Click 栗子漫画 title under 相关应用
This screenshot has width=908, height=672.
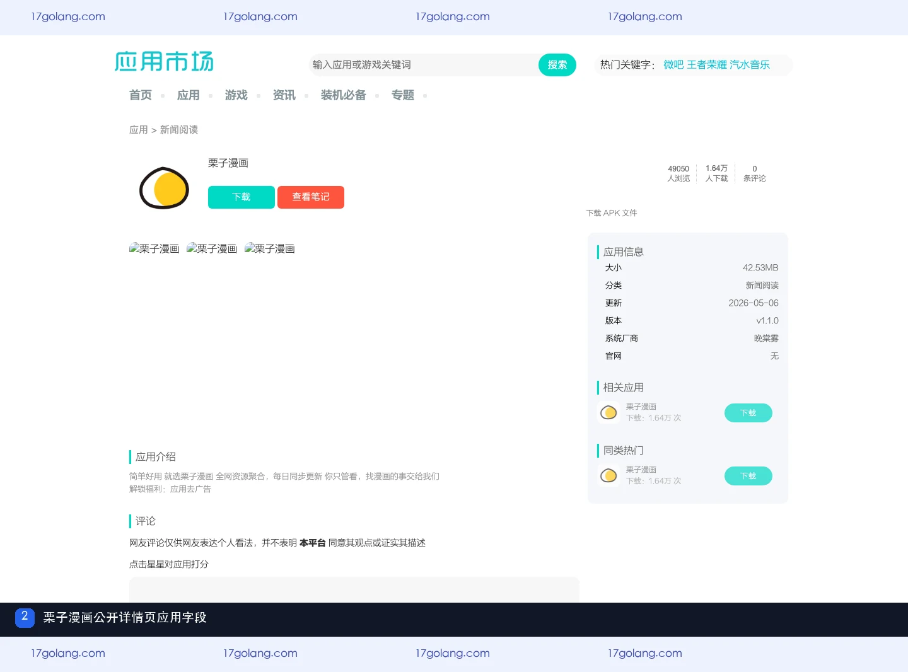coord(641,407)
